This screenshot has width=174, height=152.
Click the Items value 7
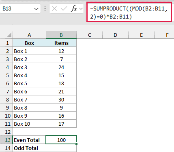coord(61,59)
